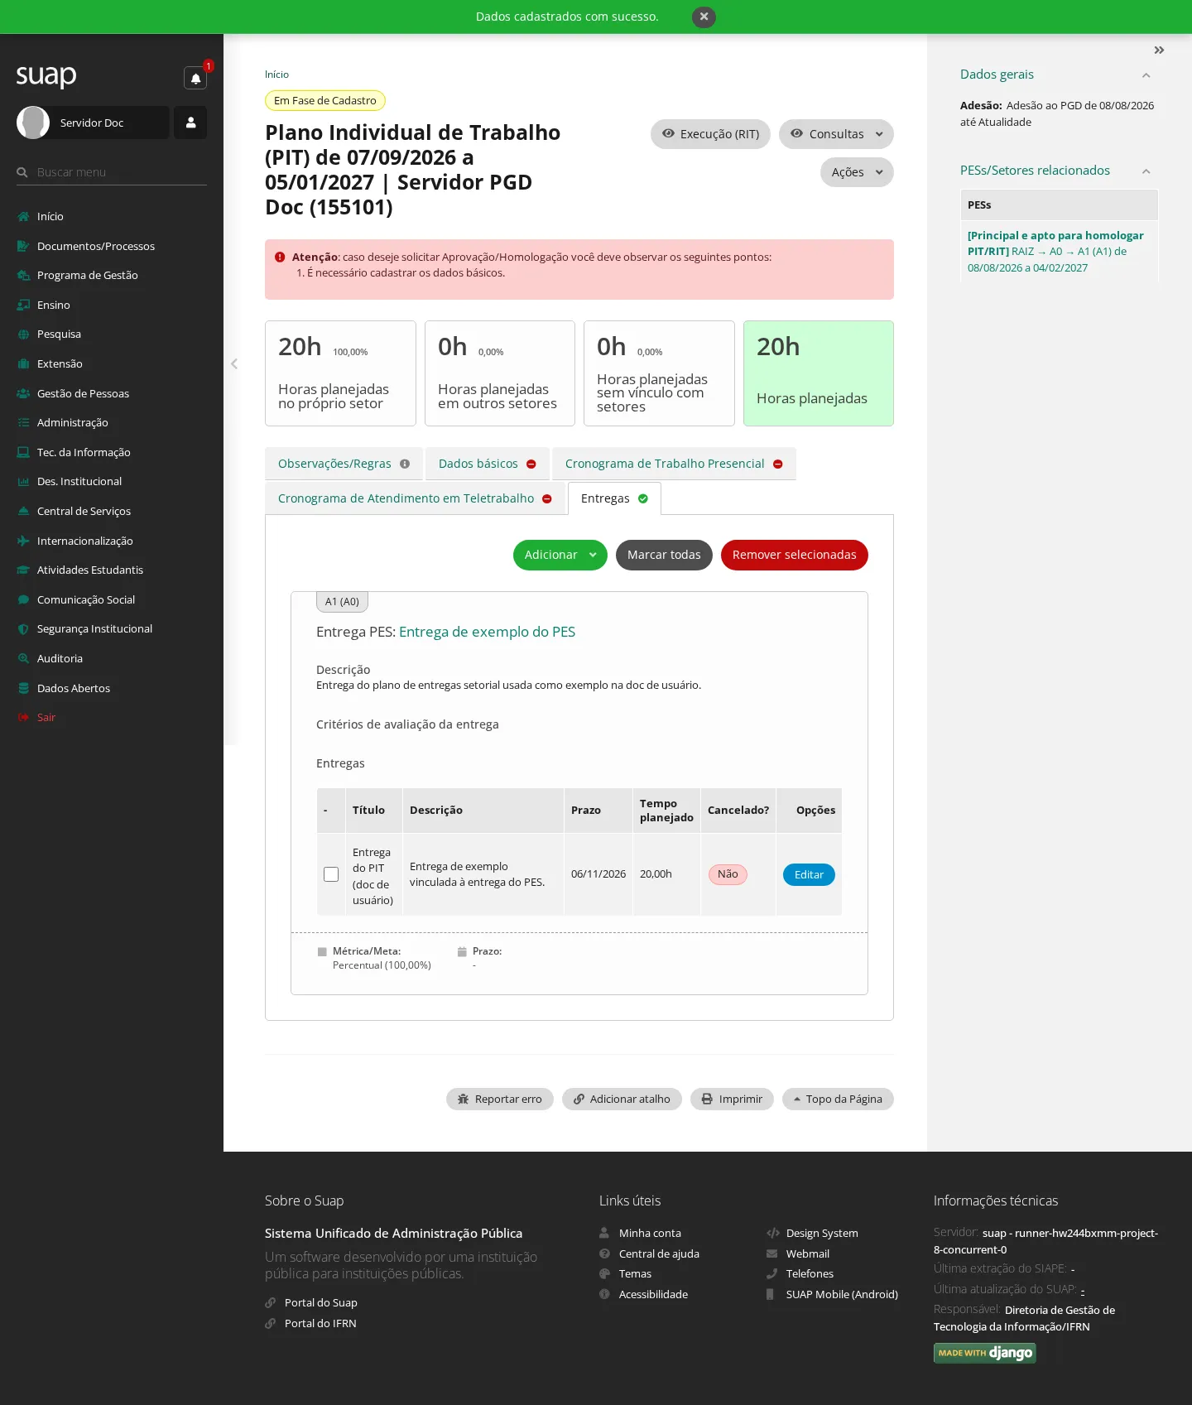Open the Principal e apto para homologar PES link
This screenshot has width=1192, height=1405.
pyautogui.click(x=1055, y=252)
